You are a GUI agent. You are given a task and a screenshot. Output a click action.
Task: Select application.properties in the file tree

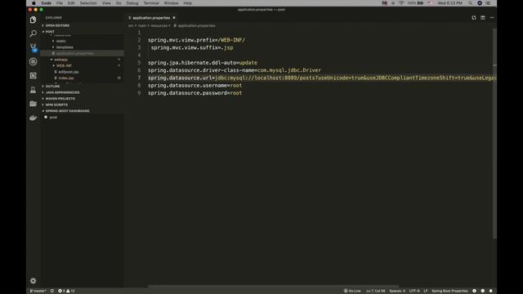[82, 53]
